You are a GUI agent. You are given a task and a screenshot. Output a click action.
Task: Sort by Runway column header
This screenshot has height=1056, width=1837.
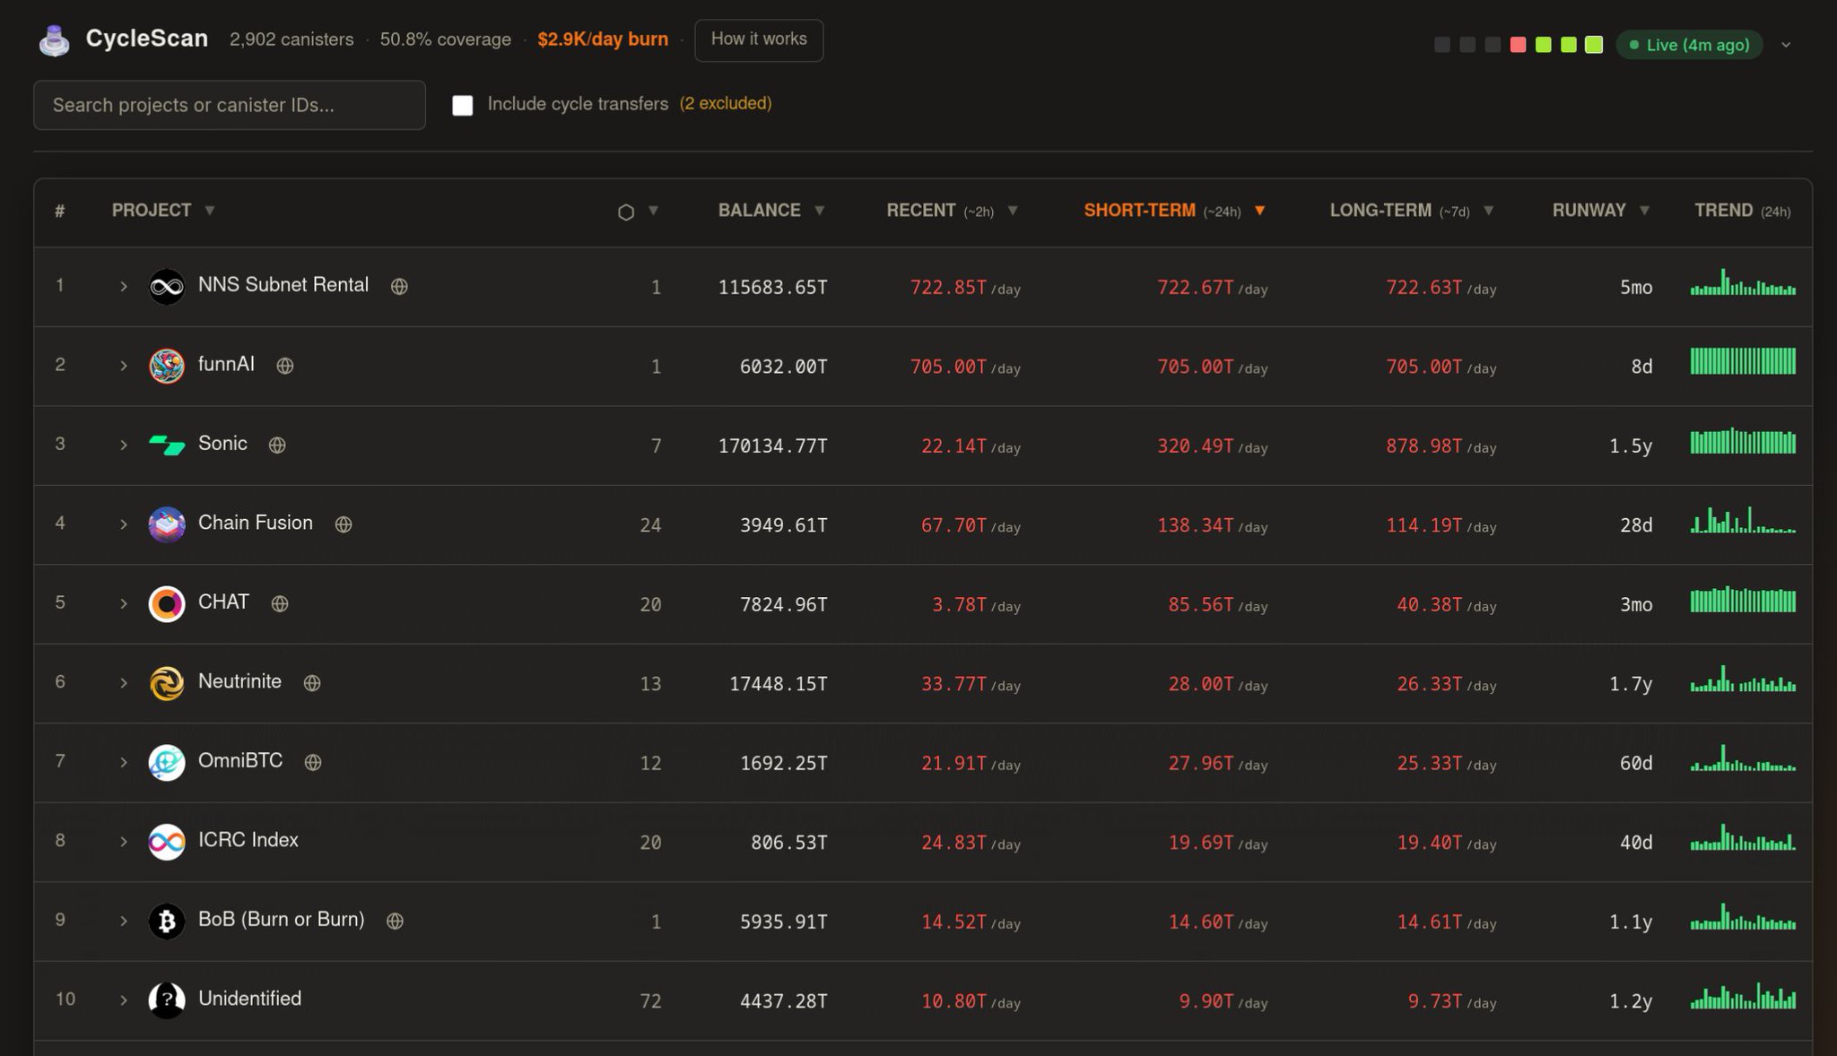[1589, 211]
